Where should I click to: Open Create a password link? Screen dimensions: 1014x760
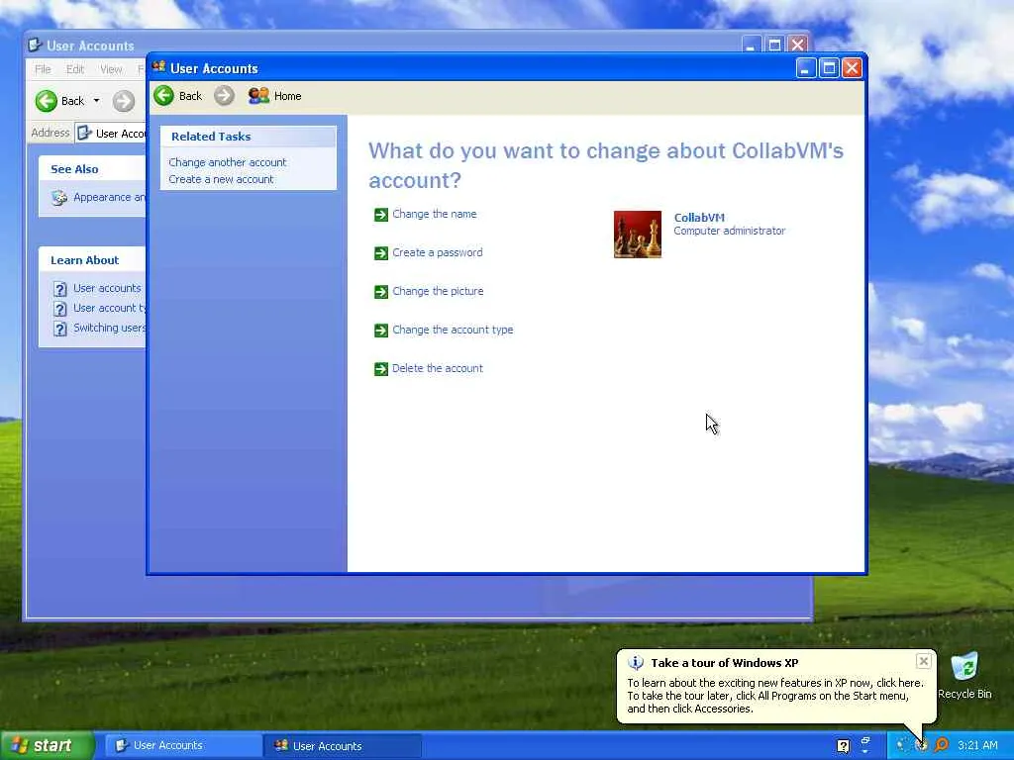point(437,252)
